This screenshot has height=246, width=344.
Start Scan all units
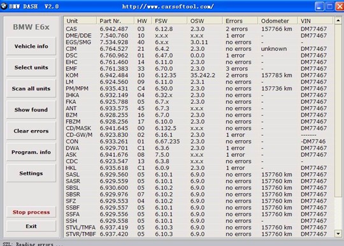(31, 89)
